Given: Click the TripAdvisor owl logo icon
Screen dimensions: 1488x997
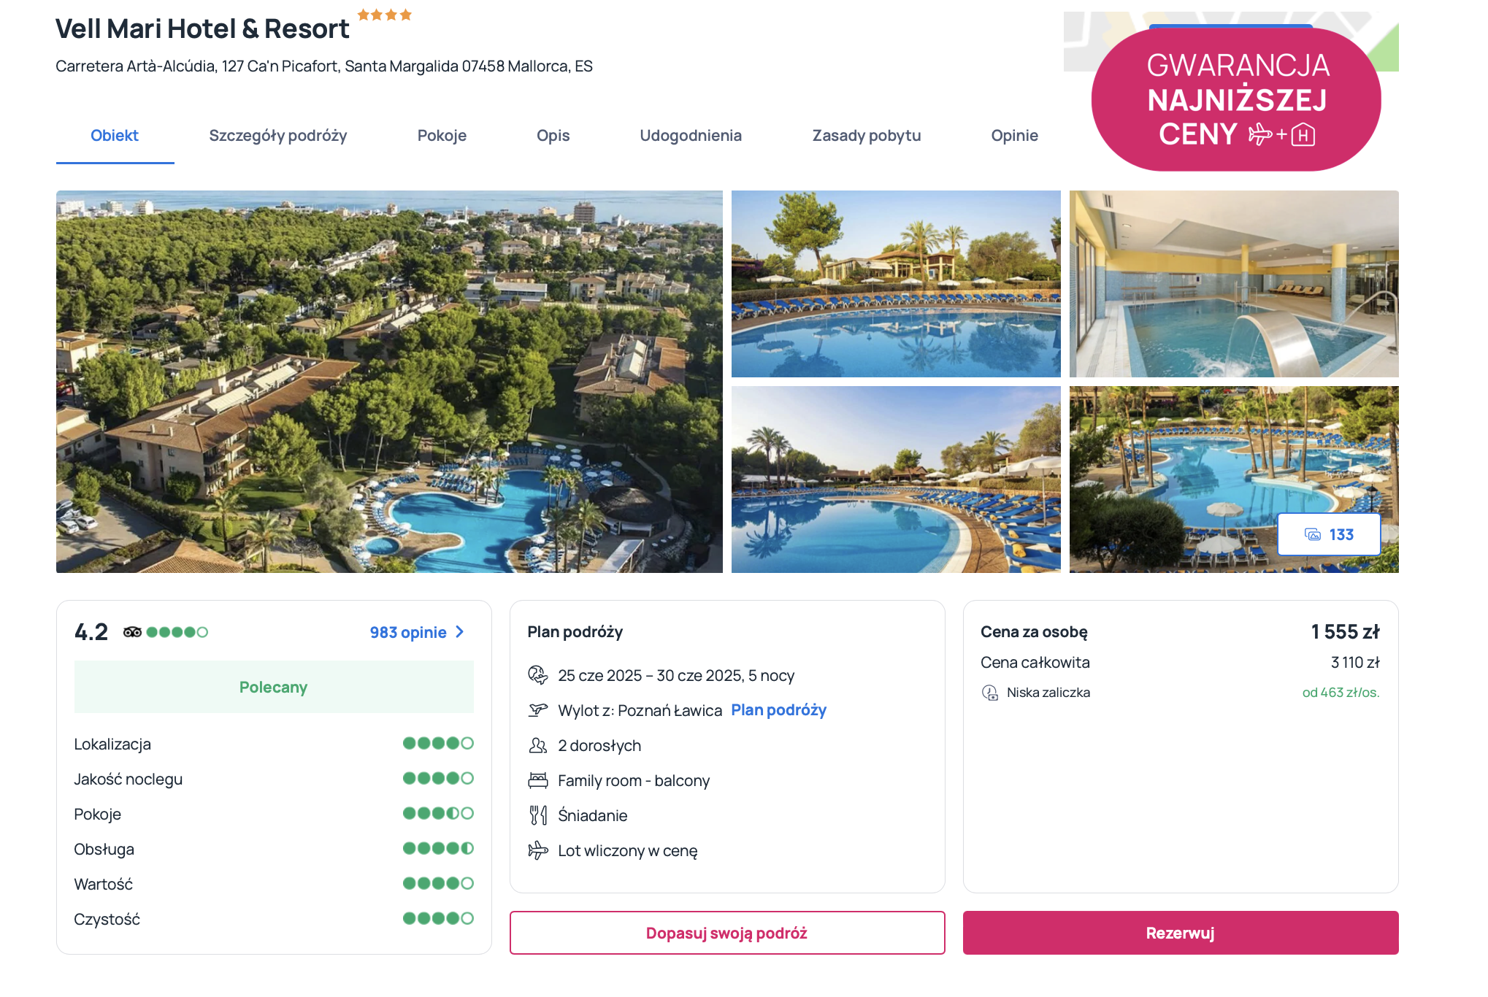Looking at the screenshot, I should [x=132, y=632].
